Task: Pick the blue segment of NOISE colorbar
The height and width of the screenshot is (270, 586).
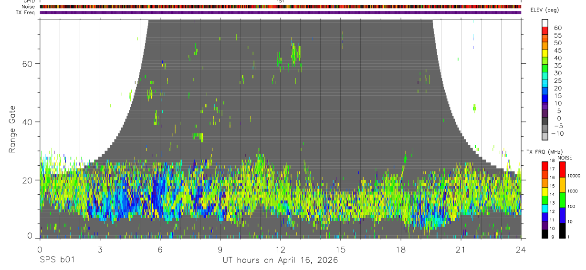Action: (562, 215)
